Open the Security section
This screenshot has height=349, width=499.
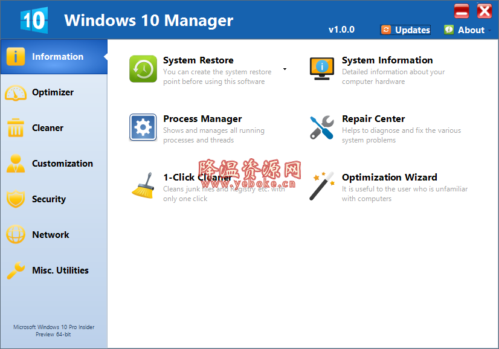coord(49,199)
